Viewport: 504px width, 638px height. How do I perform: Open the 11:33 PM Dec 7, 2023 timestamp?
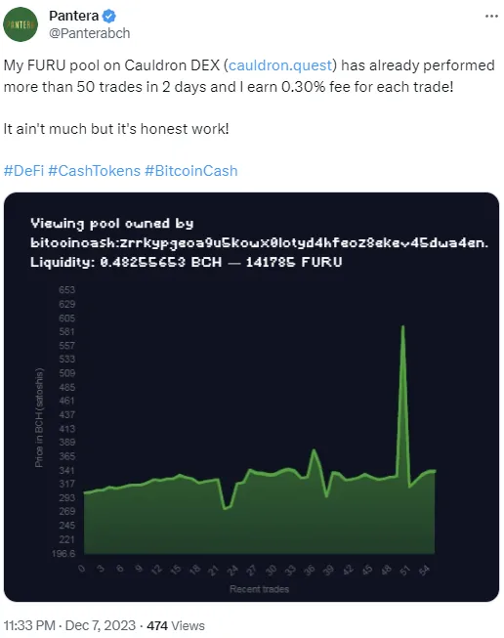pos(69,625)
